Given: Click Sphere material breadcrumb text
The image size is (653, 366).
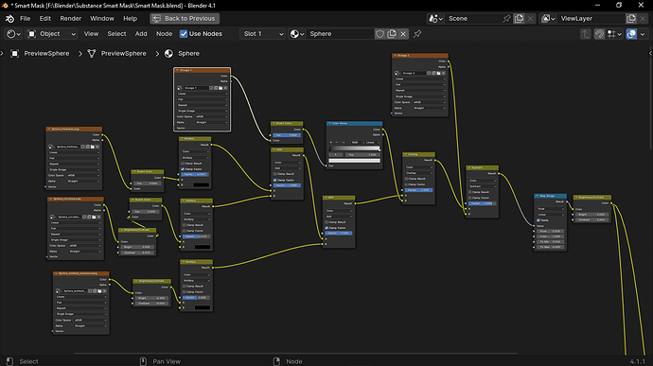Looking at the screenshot, I should [x=188, y=53].
